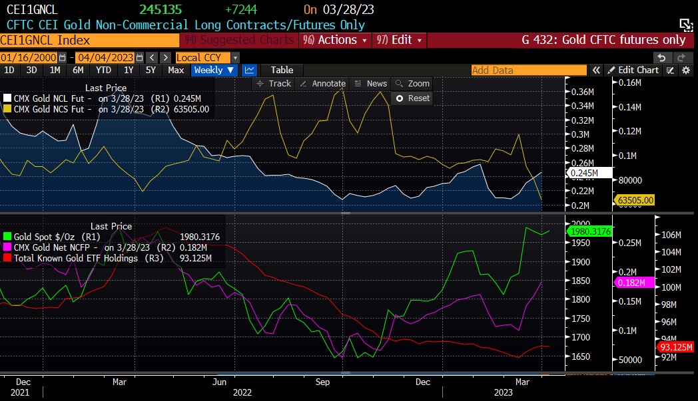Screen dimensions: 698x401
Task: Click white CMX Gold NCL legend swatch
Action: click(x=7, y=98)
